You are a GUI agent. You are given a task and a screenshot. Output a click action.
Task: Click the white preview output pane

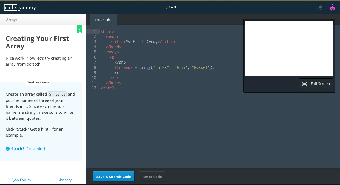289,48
